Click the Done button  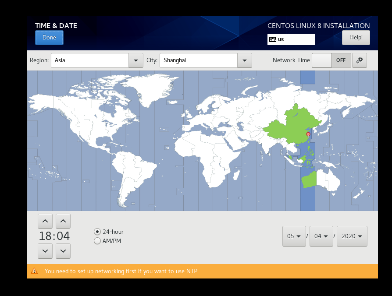tap(49, 38)
